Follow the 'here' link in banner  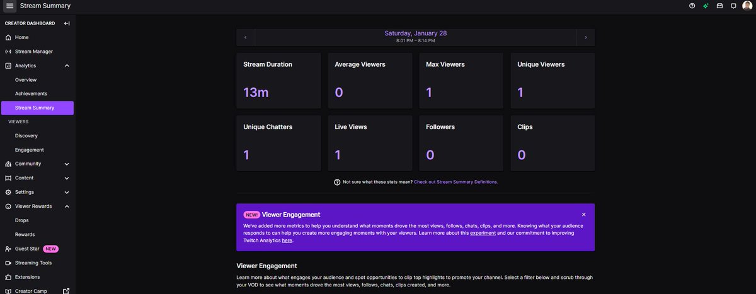(x=287, y=240)
